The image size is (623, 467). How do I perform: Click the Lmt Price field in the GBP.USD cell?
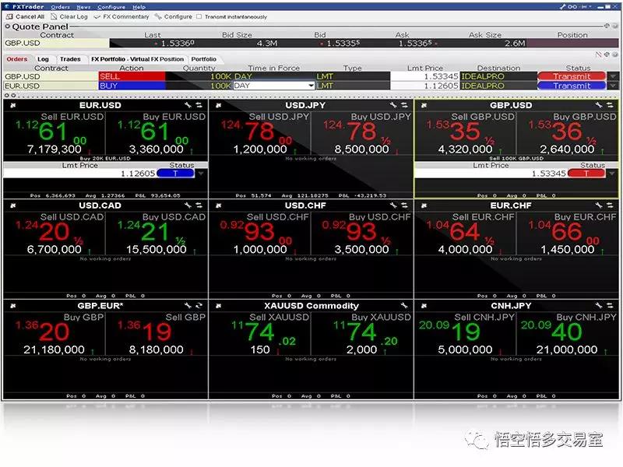point(491,174)
